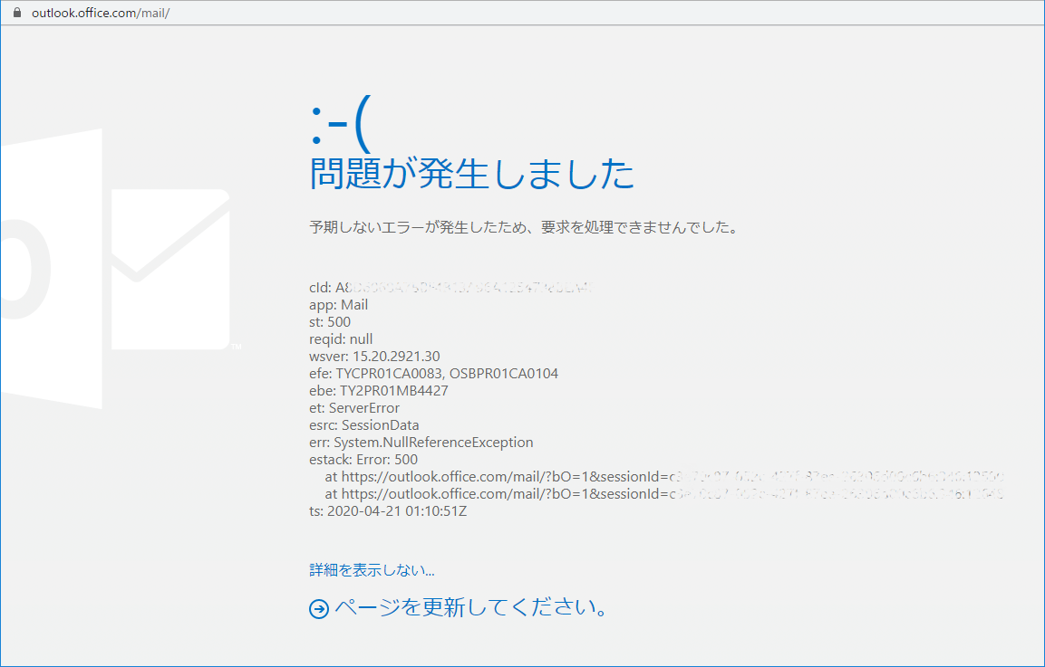Screen dimensions: 1045x667
Task: Click the wsver 15.20.2921.30 version line
Action: (374, 357)
